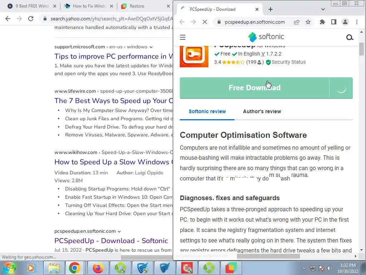366x275 pixels.
Task: Close the 9 Best FREE Wind tab
Action: (55, 6)
